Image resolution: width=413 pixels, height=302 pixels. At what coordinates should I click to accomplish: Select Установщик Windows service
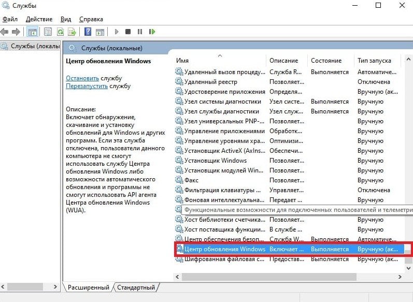(x=289, y=161)
